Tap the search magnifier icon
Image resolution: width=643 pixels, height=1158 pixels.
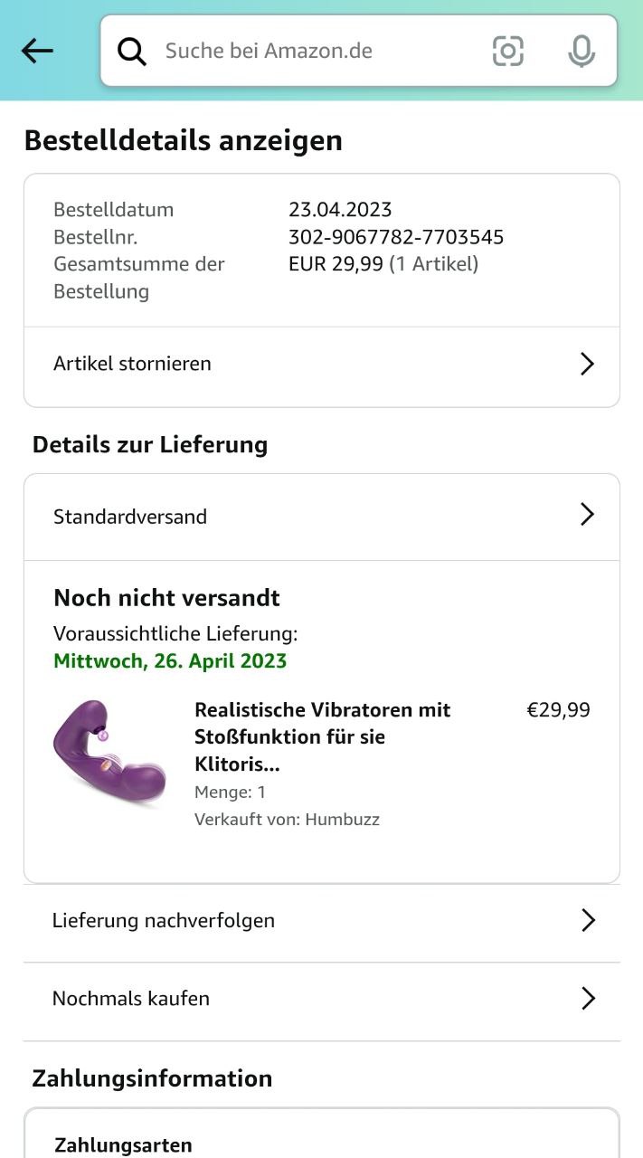[132, 52]
